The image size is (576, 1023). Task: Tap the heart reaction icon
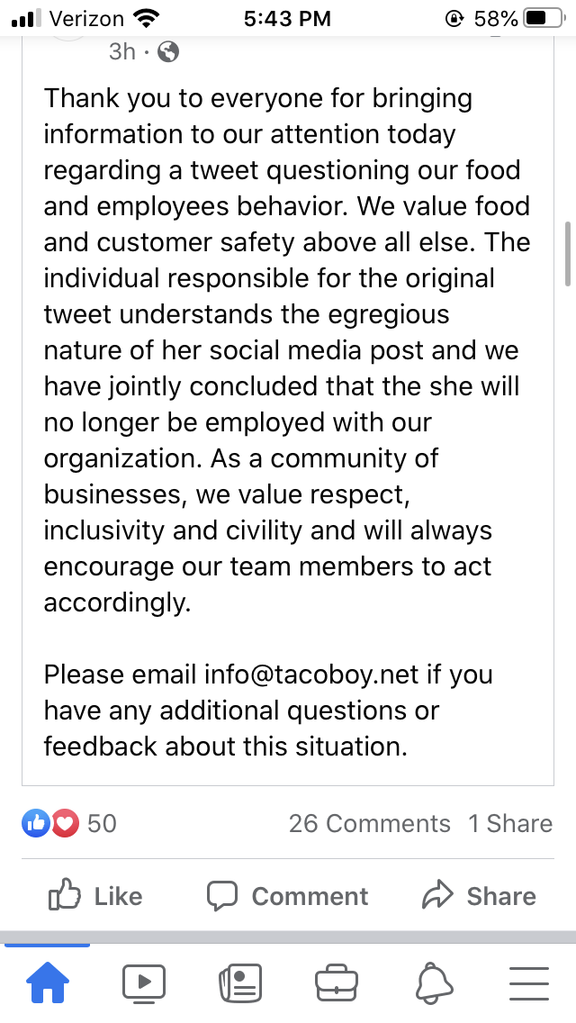pyautogui.click(x=65, y=823)
